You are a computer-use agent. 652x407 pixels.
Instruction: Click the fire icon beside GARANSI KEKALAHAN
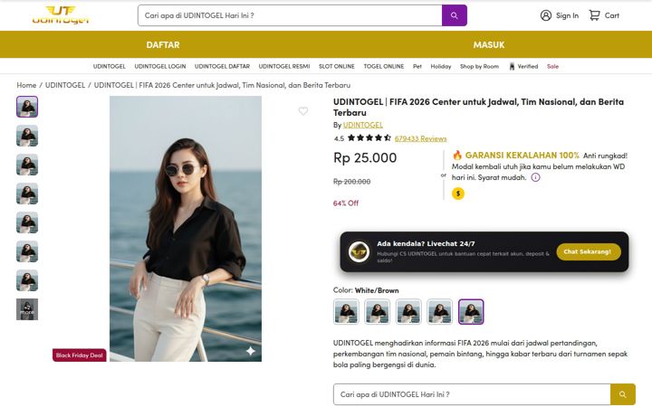coord(457,155)
